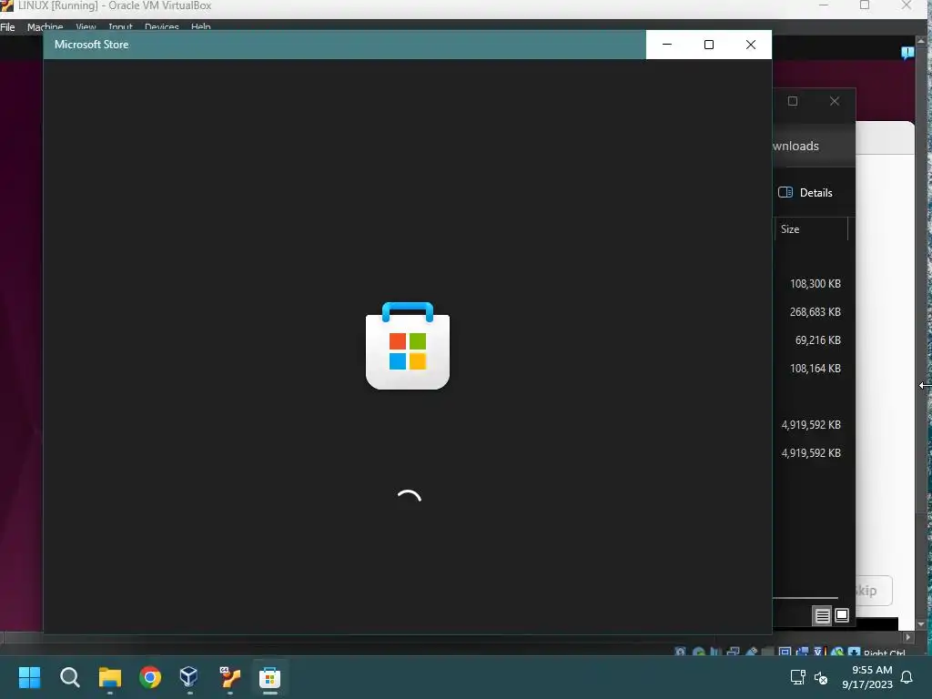The height and width of the screenshot is (699, 932).
Task: Launch Google Chrome from the taskbar
Action: (x=150, y=677)
